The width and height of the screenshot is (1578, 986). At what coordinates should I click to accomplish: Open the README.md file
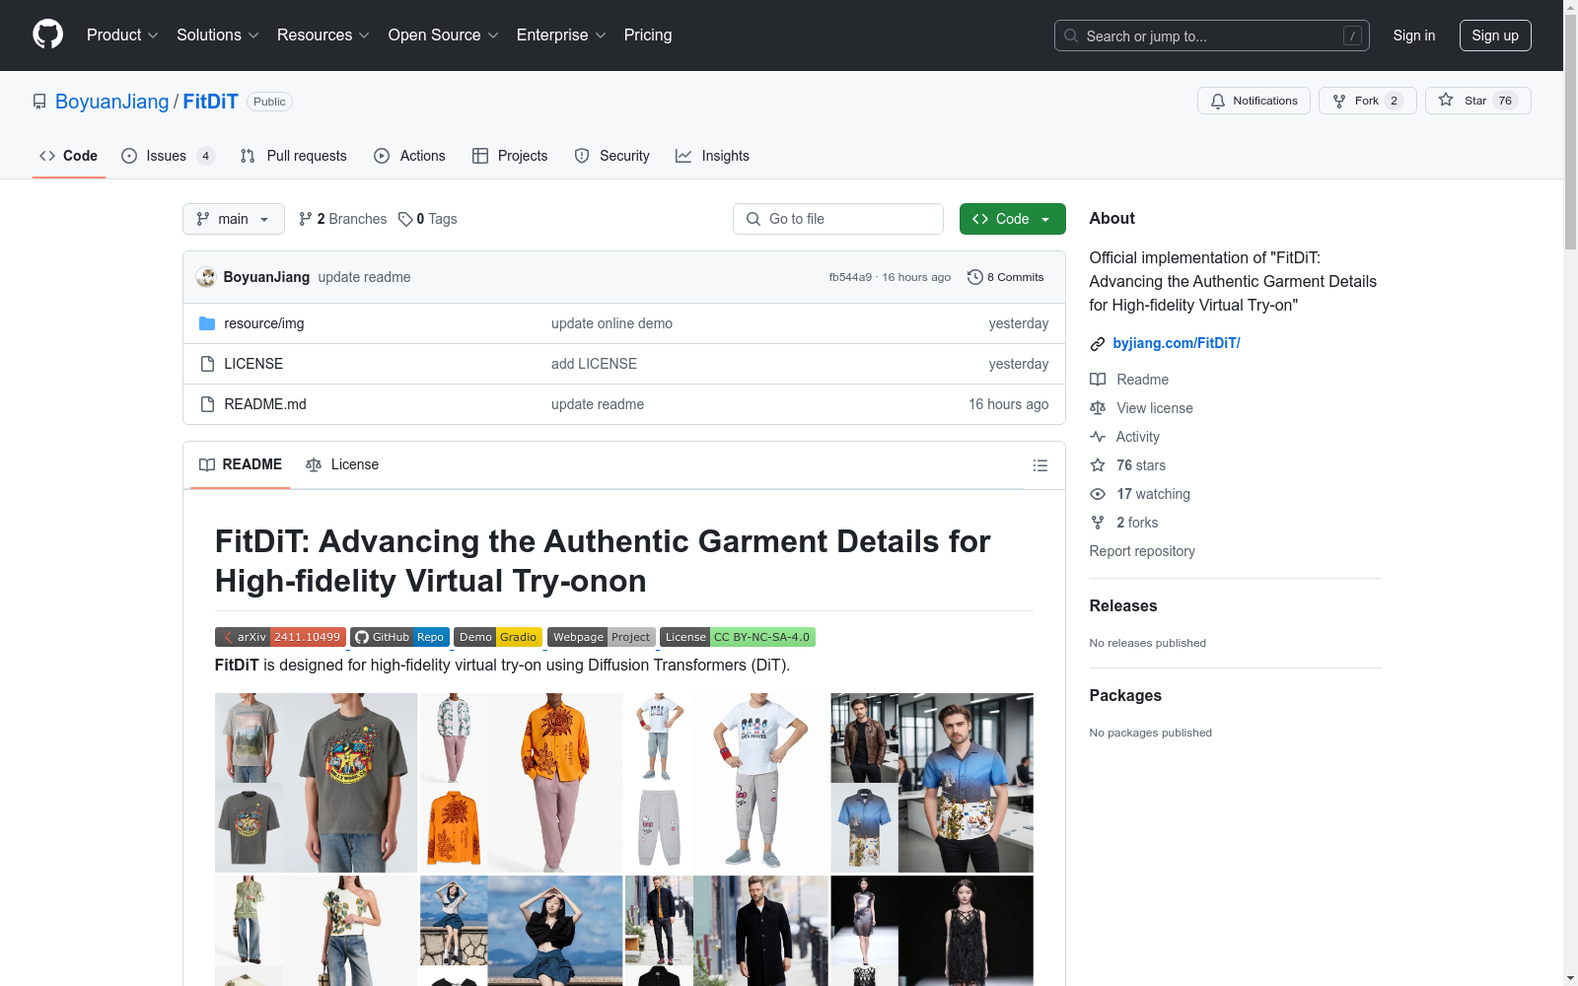(x=265, y=404)
